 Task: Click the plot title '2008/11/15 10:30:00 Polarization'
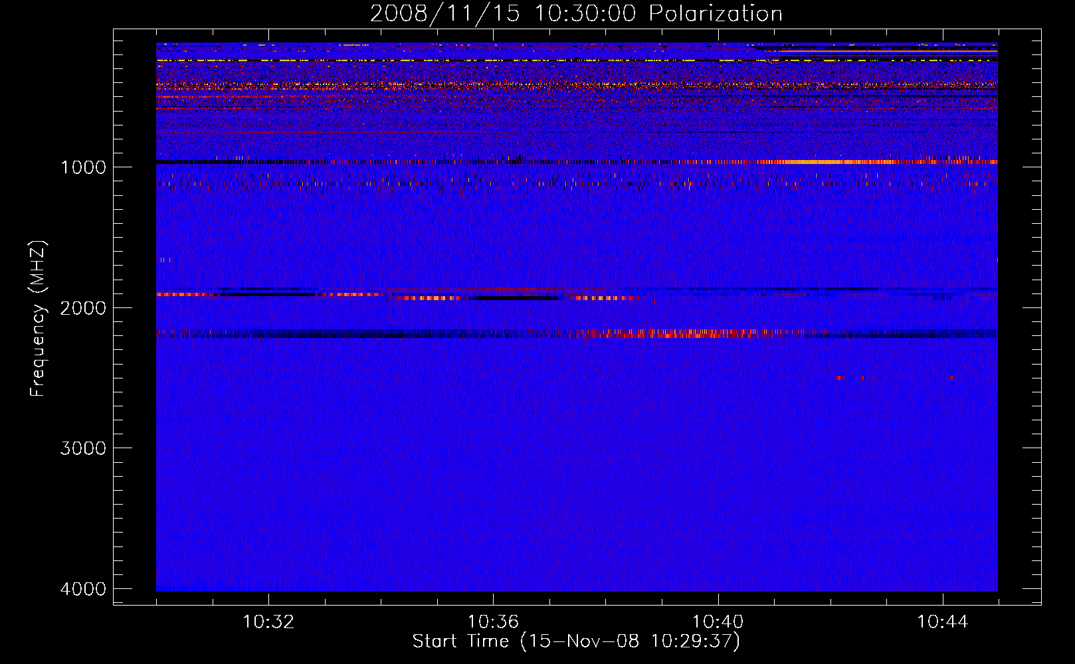point(576,13)
